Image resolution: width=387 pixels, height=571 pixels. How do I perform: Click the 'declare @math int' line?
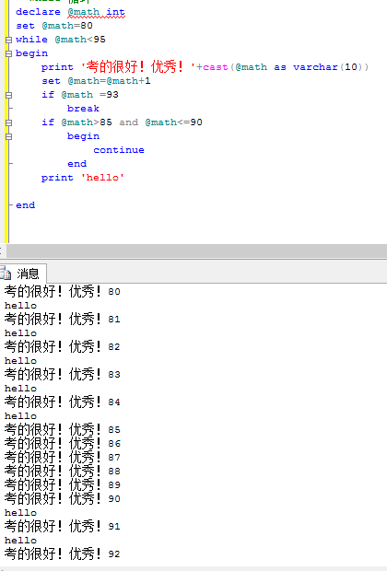(70, 12)
